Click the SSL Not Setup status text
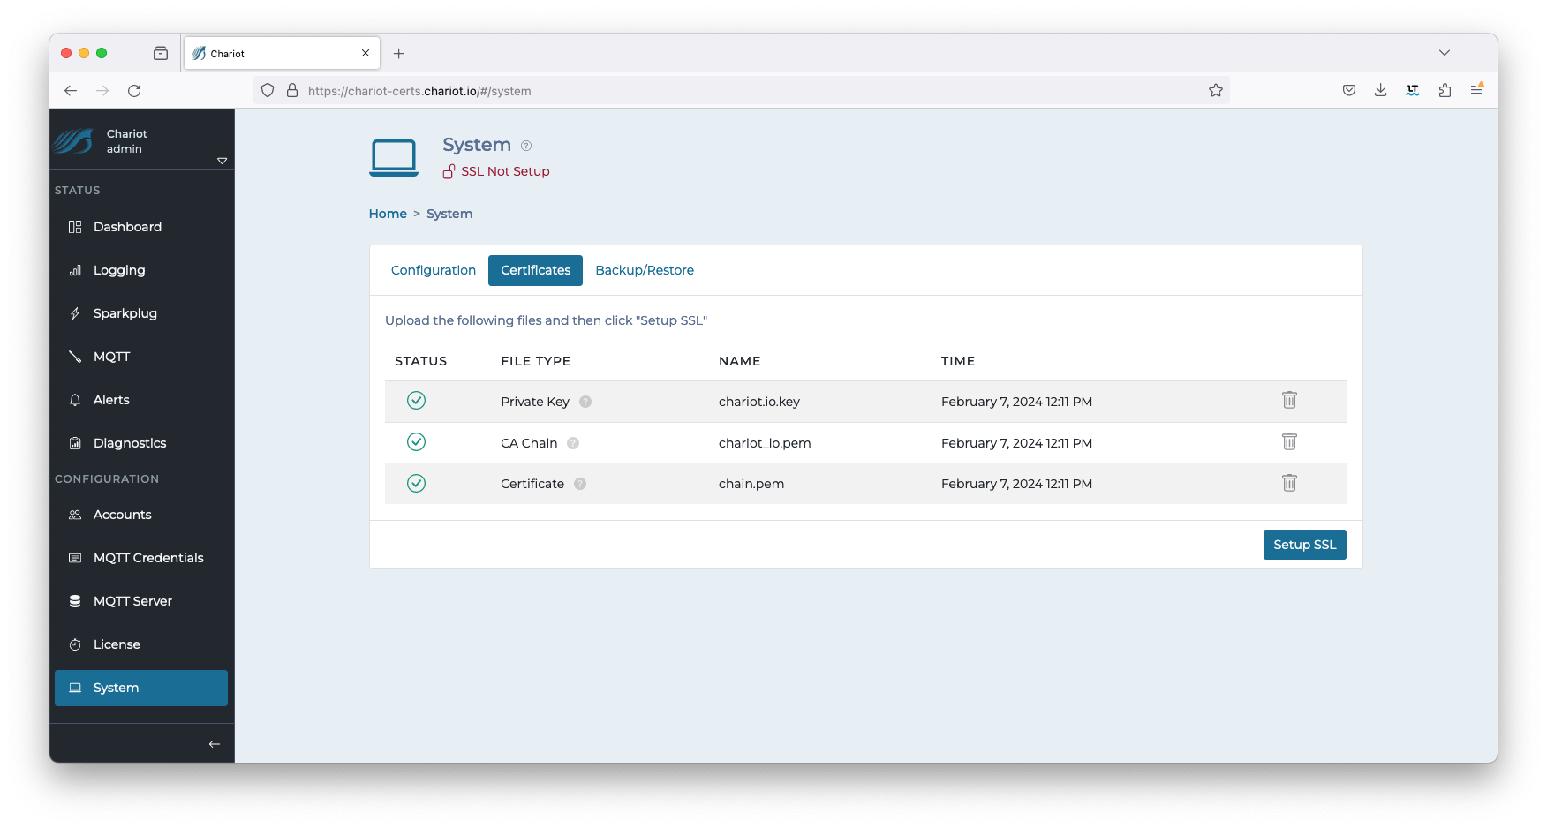 pyautogui.click(x=505, y=171)
